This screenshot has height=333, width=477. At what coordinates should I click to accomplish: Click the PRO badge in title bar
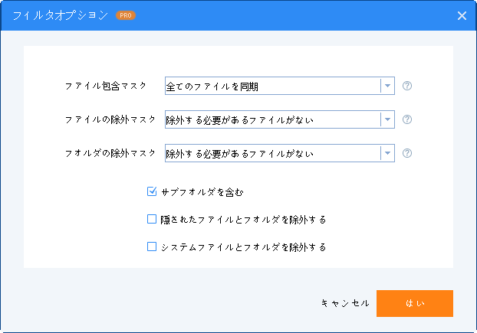point(125,15)
